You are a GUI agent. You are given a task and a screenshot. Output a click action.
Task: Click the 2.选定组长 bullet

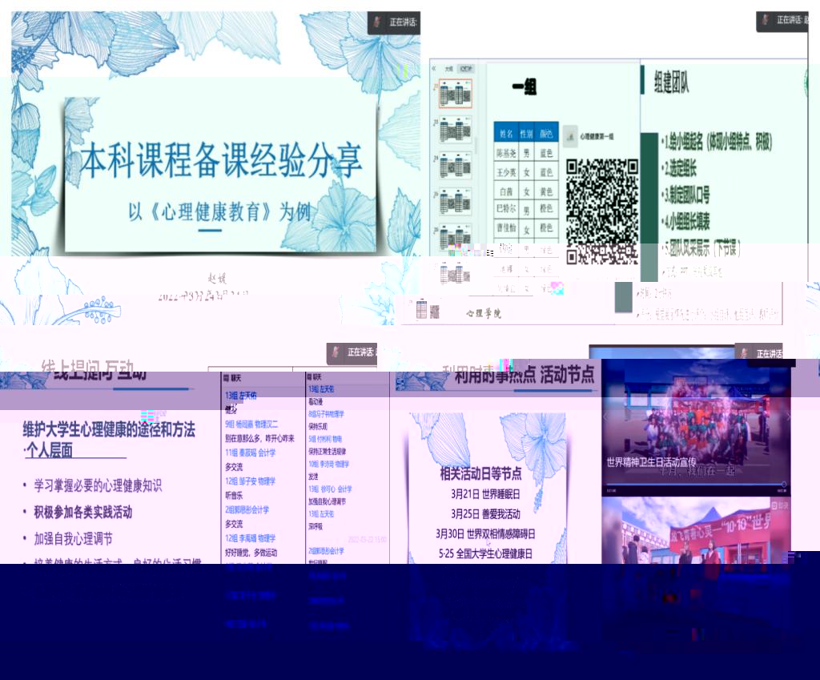point(679,168)
